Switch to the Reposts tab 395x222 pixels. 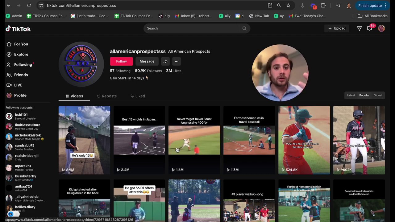pyautogui.click(x=106, y=96)
